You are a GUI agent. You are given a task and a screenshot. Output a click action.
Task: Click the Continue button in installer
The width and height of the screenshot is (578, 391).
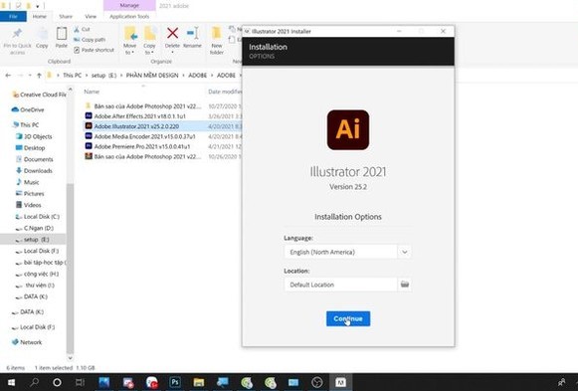tap(348, 318)
